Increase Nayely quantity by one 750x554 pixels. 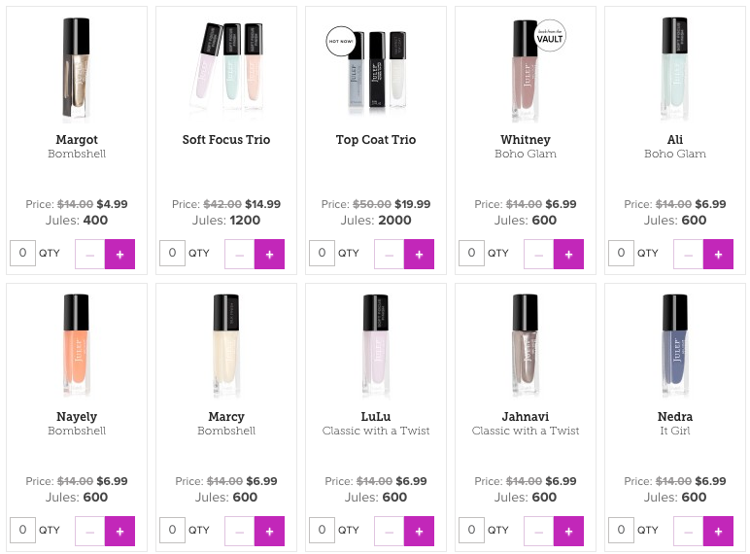pos(119,531)
